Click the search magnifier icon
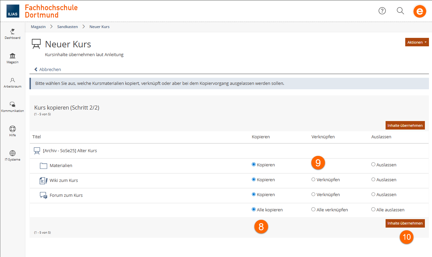The width and height of the screenshot is (432, 257). pos(400,11)
